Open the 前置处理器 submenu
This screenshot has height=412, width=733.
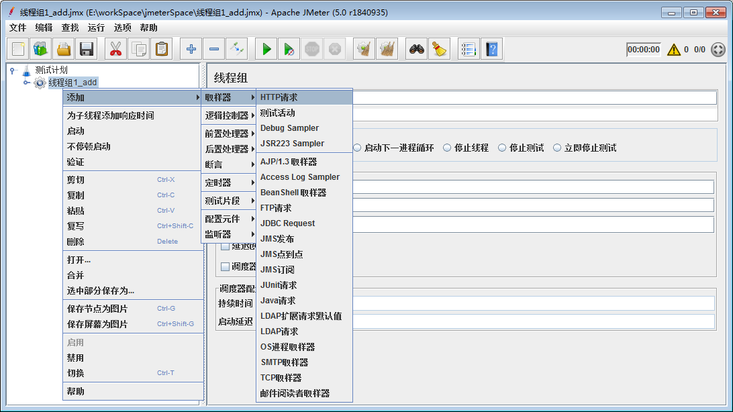click(x=229, y=134)
